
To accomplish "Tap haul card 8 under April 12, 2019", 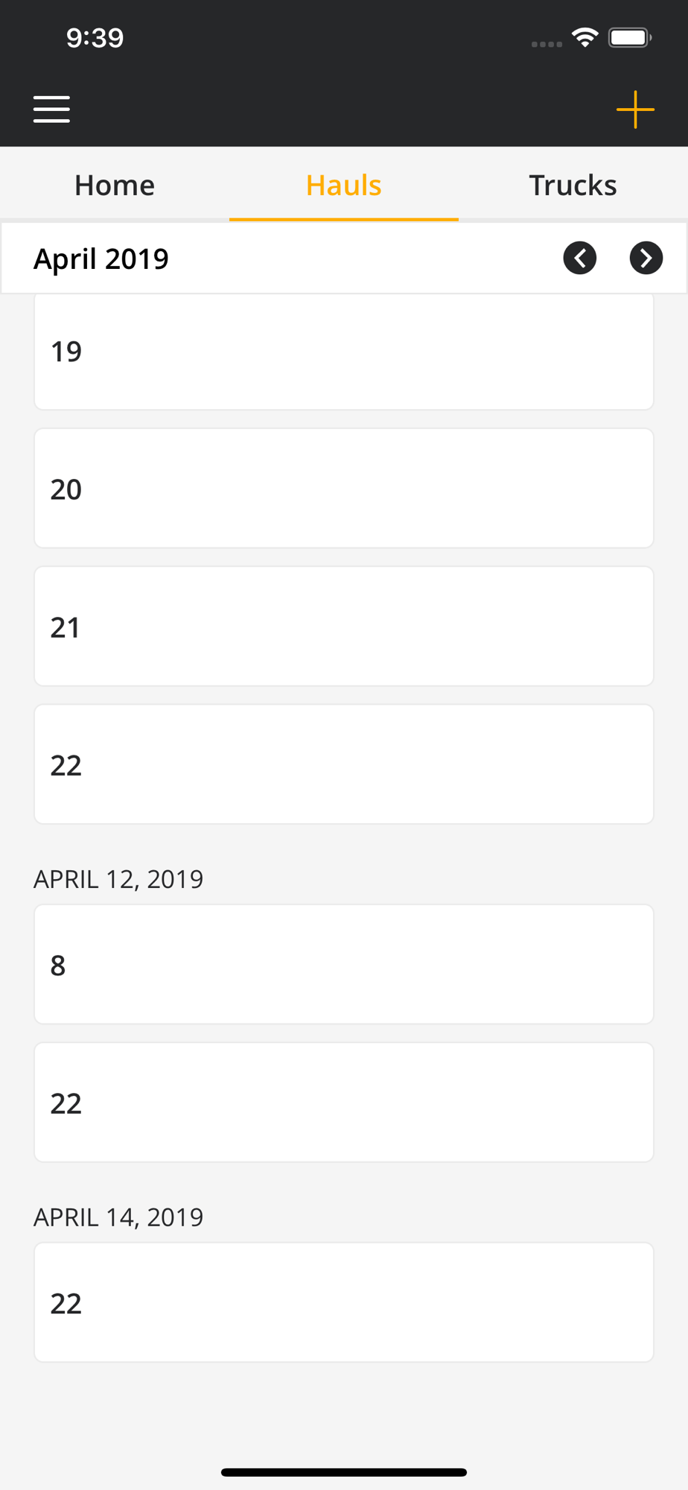I will (343, 965).
